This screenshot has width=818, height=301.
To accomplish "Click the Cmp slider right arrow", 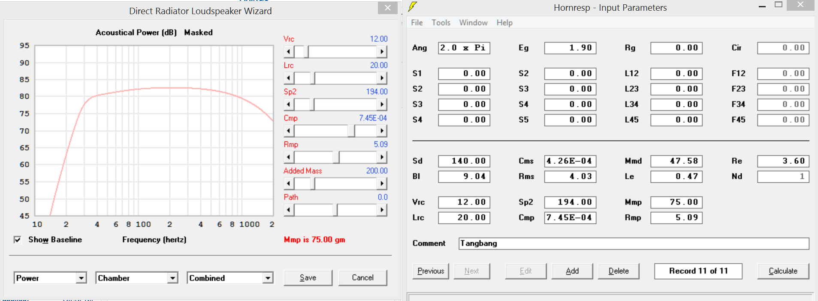I will pyautogui.click(x=382, y=131).
